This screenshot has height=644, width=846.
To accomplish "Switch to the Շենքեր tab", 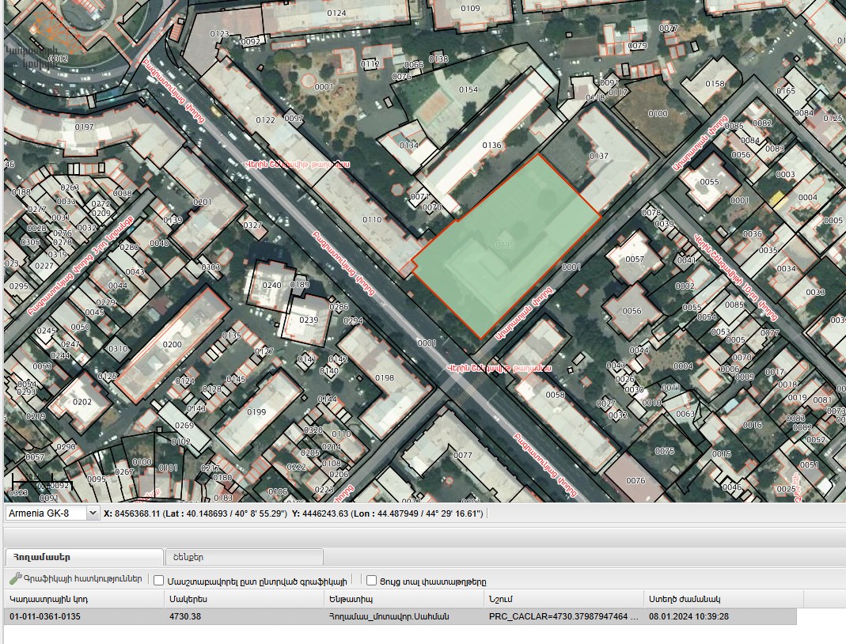I will click(245, 557).
